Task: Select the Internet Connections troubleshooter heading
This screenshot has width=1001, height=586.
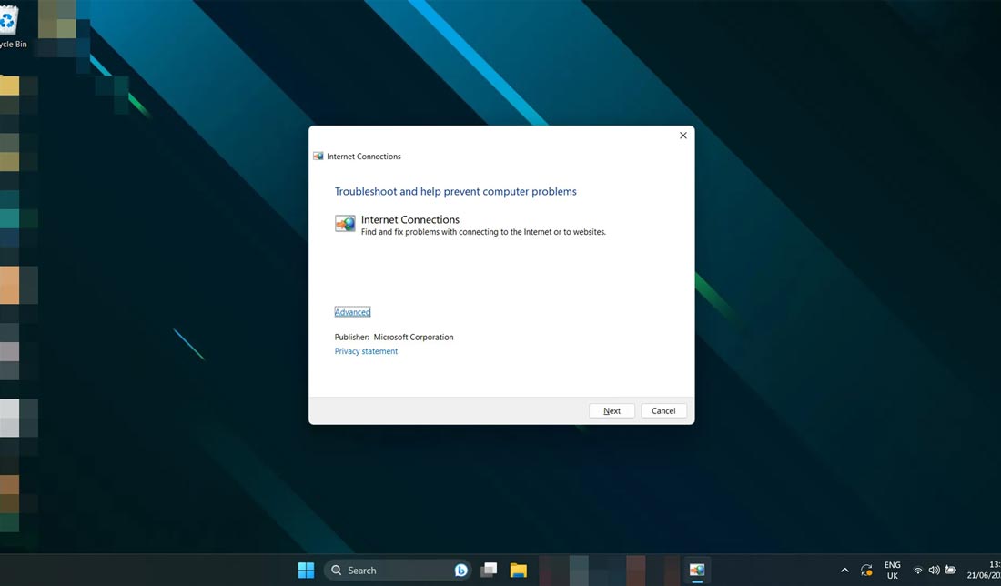Action: (x=409, y=219)
